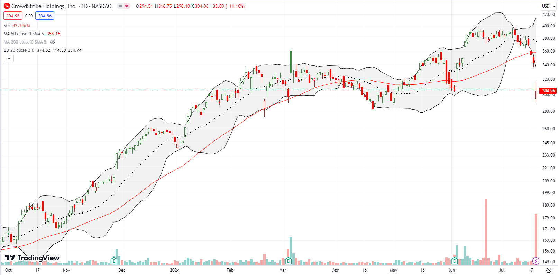Click the CrowdStrike red logo icon
Image resolution: width=558 pixels, height=275 pixels.
click(x=7, y=6)
